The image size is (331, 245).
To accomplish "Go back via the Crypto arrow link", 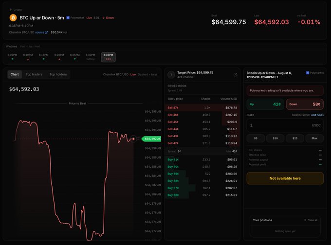I will coord(16,10).
